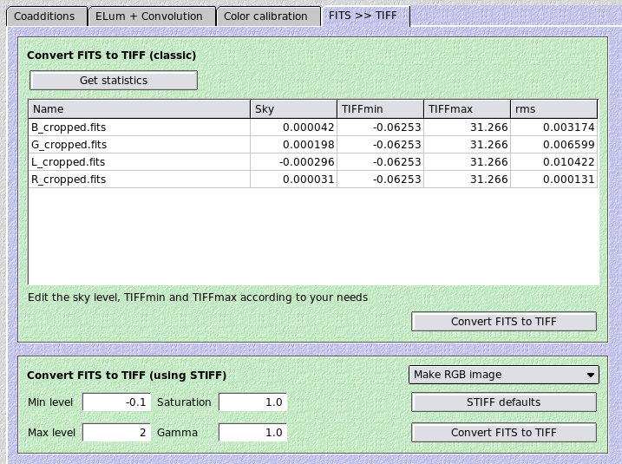
Task: Focus the Saturation input field
Action: tap(252, 402)
